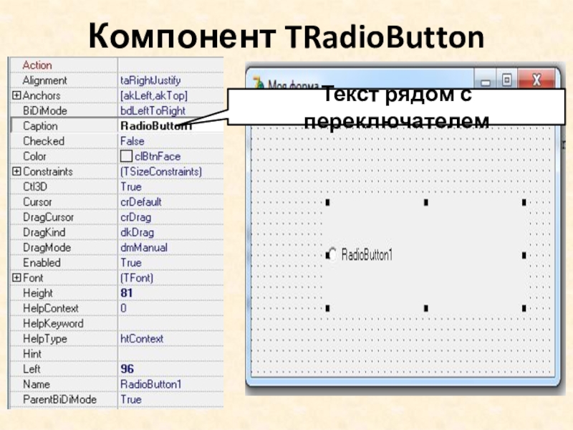Select the Cursor property name

point(38,202)
